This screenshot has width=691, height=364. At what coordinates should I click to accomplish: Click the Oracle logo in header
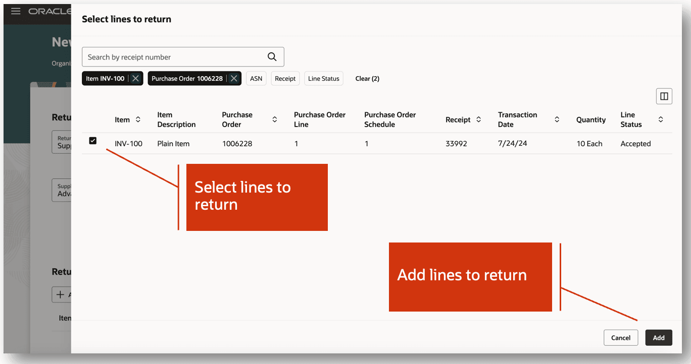coord(49,11)
